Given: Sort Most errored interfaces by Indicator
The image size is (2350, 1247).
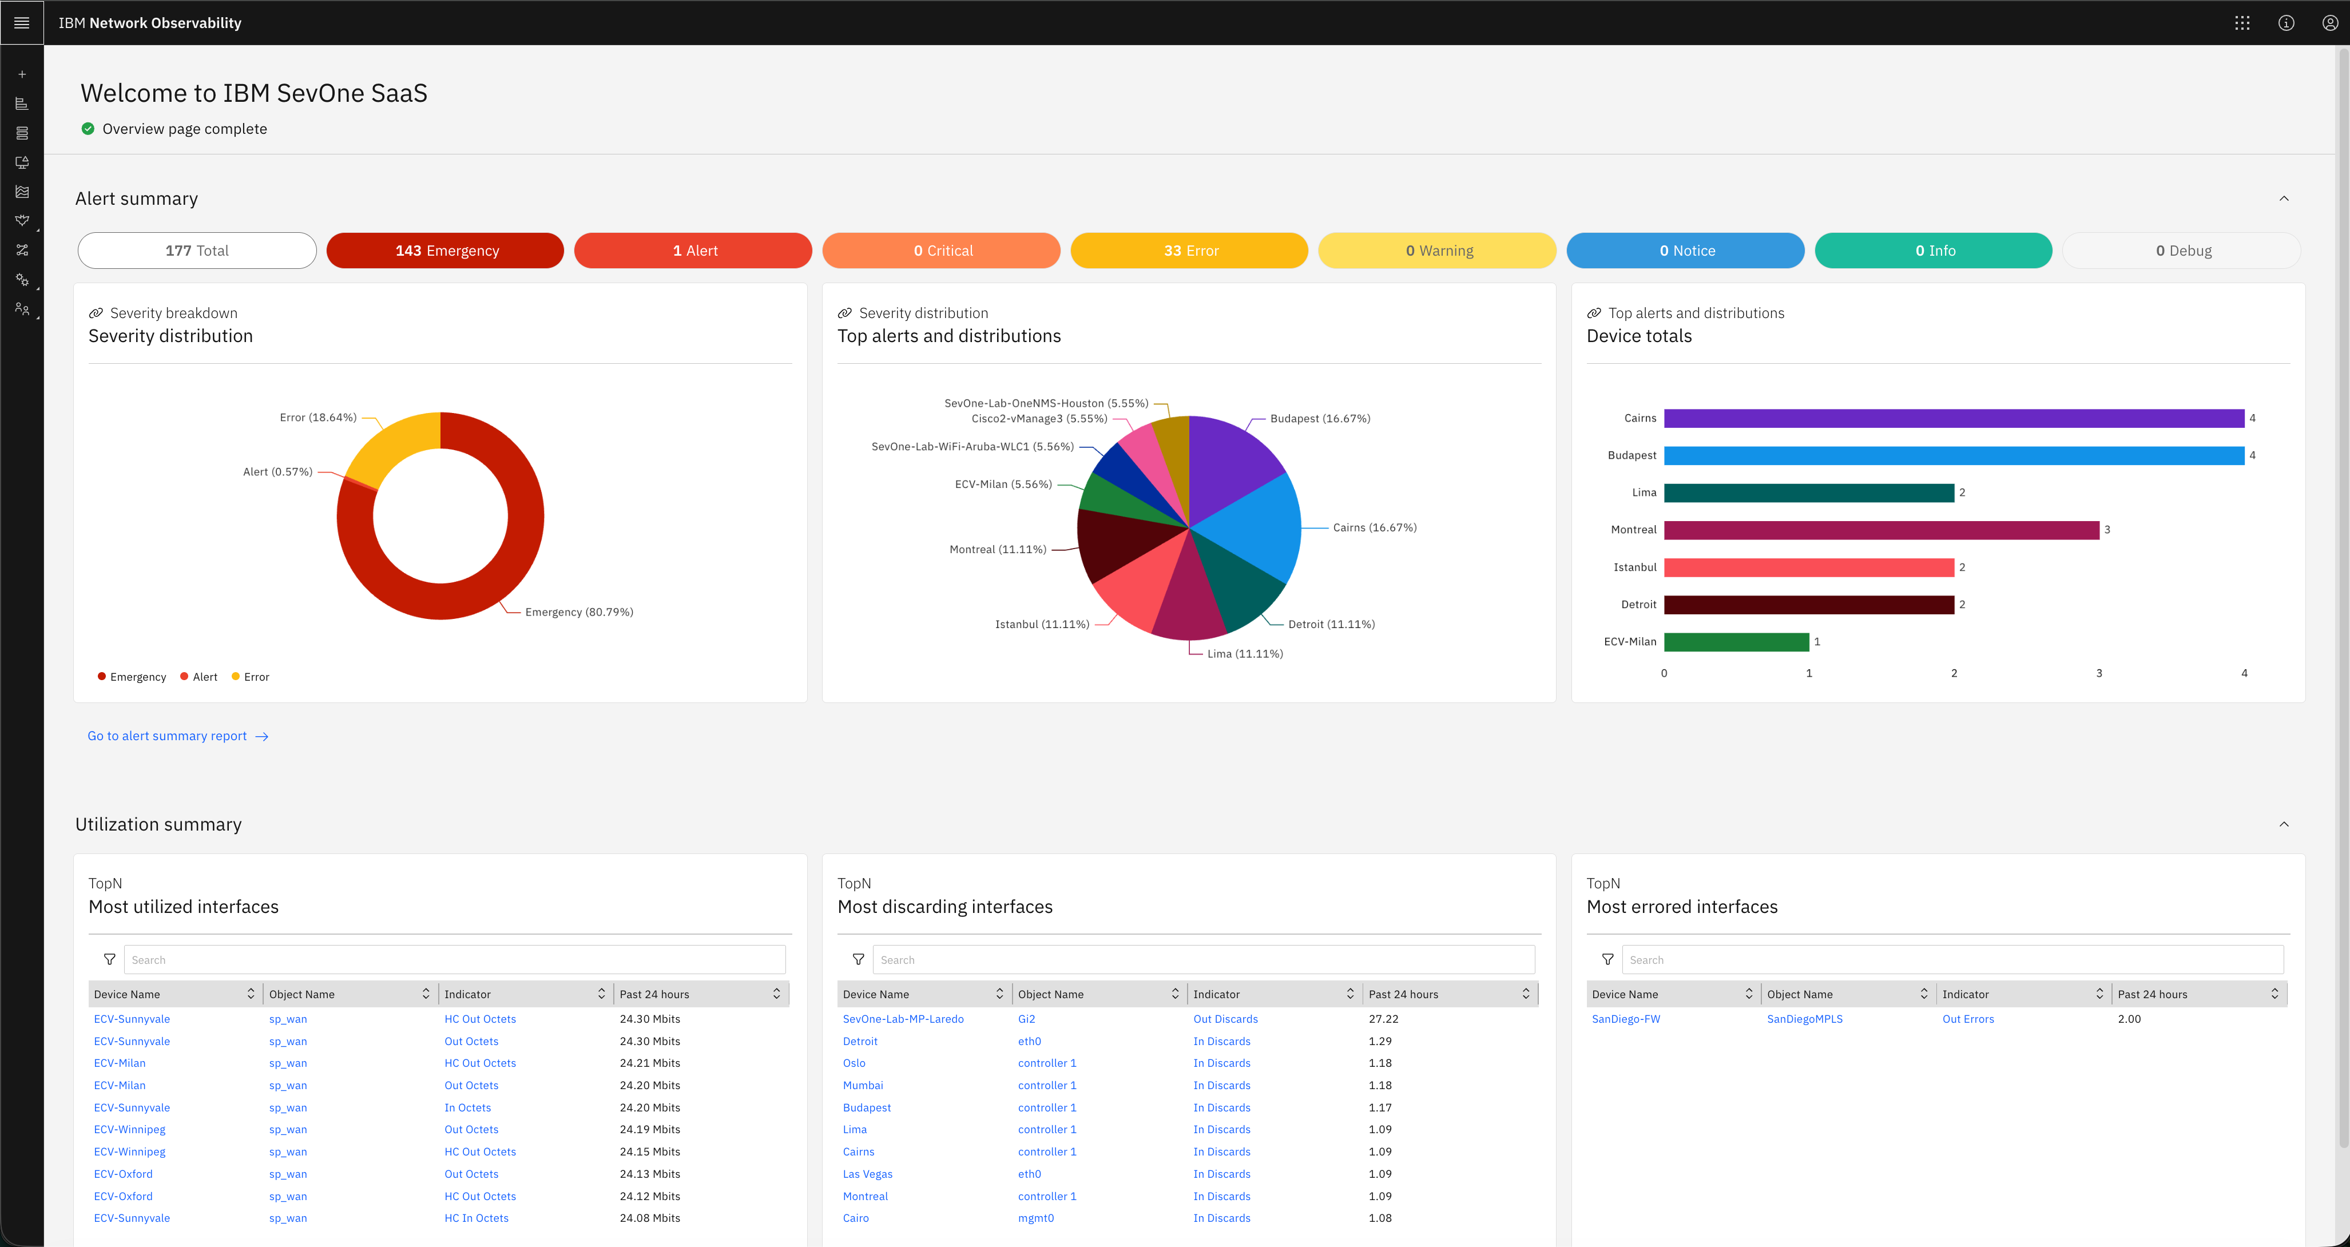Looking at the screenshot, I should point(2099,994).
